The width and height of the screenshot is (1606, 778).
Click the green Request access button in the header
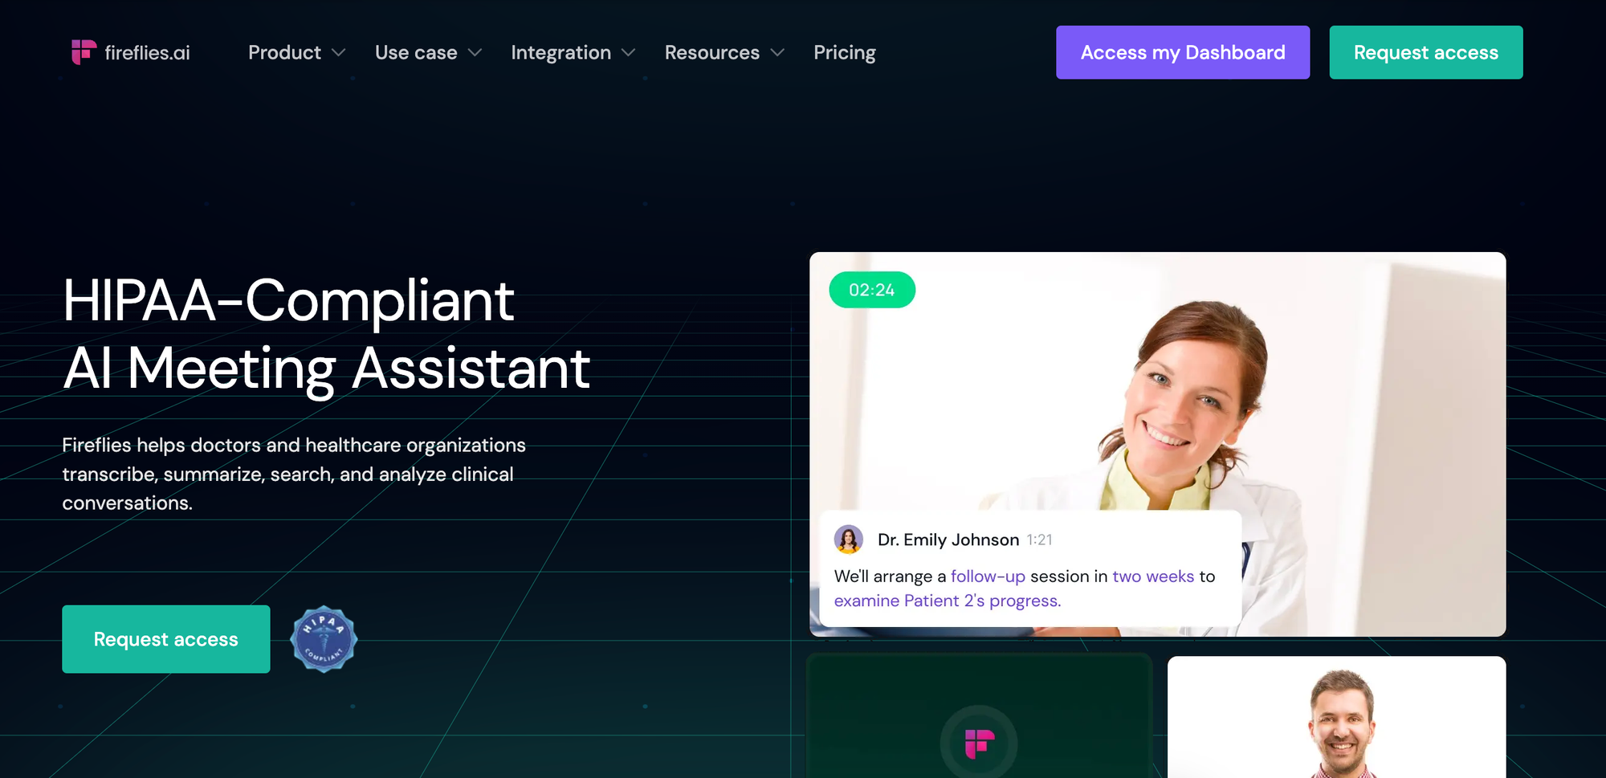tap(1426, 52)
